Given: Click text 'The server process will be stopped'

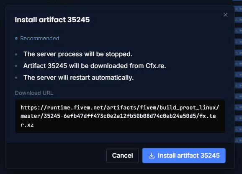Looking at the screenshot, I should [x=78, y=54].
